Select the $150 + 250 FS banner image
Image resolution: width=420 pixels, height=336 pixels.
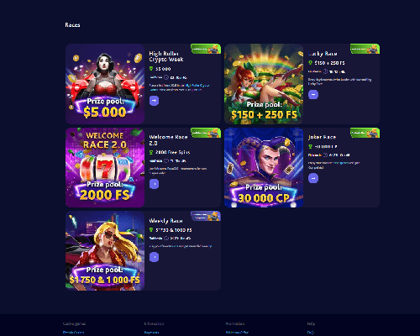[x=264, y=84]
